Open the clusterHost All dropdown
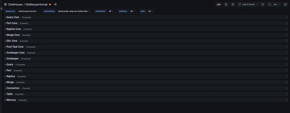This screenshot has width=290, height=113. tap(111, 11)
